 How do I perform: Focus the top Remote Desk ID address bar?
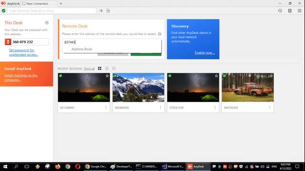(51, 10)
